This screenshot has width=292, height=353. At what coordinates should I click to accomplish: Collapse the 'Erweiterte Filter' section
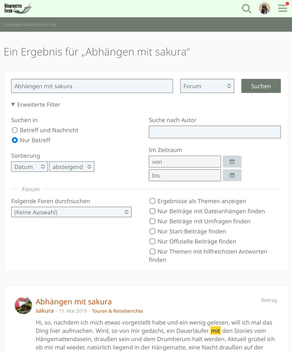click(x=36, y=105)
